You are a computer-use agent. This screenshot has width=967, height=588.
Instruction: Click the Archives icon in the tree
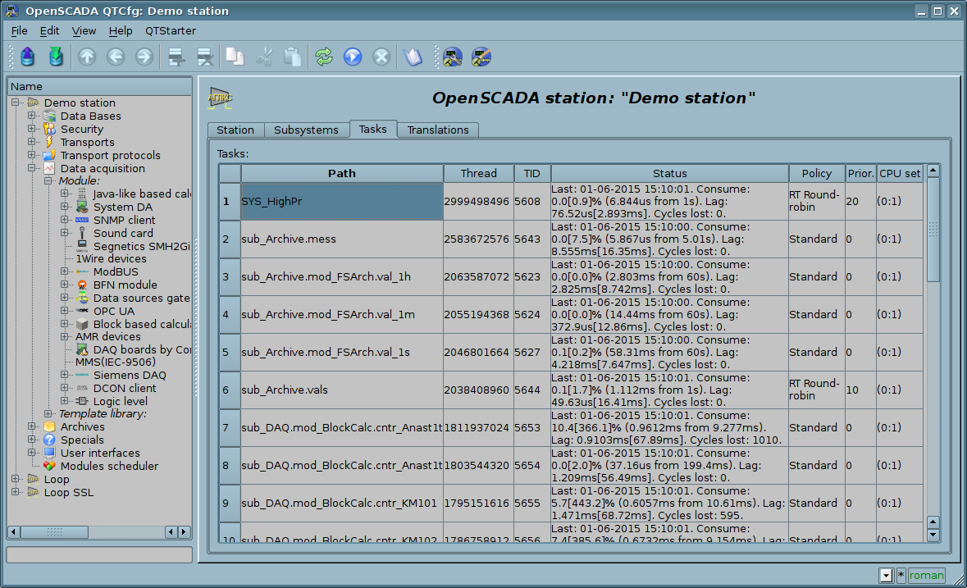[x=49, y=426]
